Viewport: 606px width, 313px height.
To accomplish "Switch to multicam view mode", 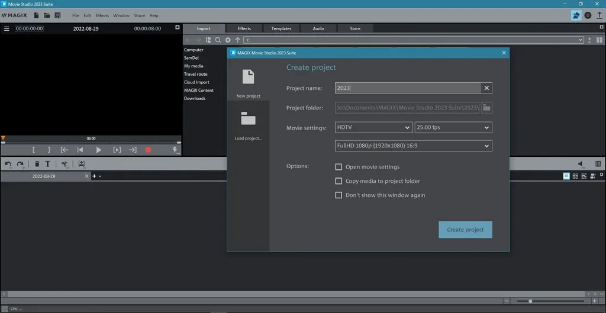I will [592, 176].
